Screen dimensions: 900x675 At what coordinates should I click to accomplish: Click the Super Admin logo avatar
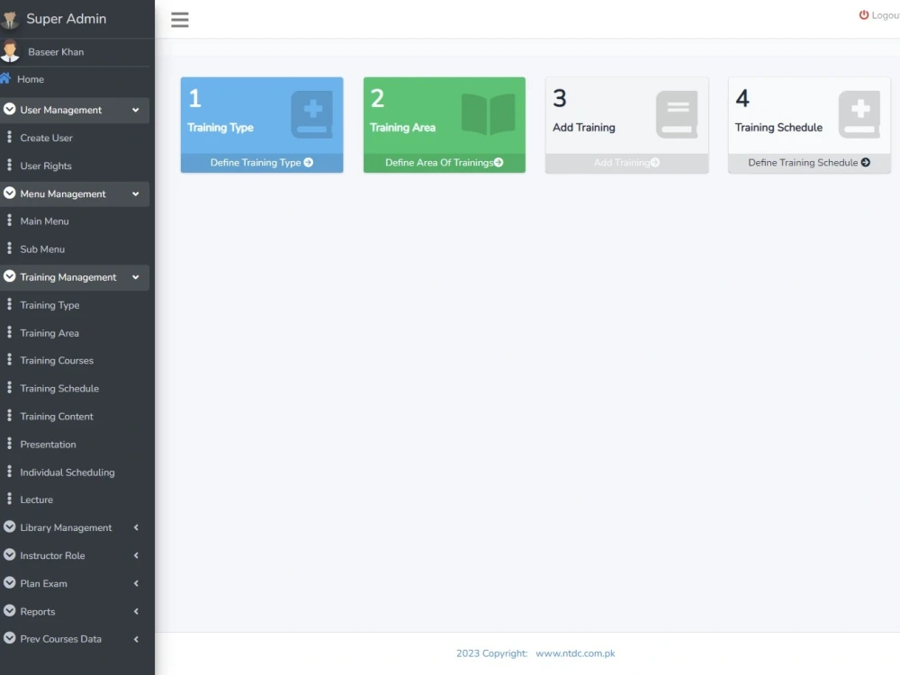tap(10, 19)
